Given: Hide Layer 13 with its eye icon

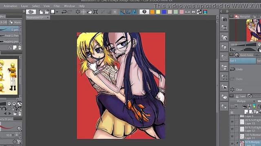Looking at the screenshot, I should tap(232, 122).
